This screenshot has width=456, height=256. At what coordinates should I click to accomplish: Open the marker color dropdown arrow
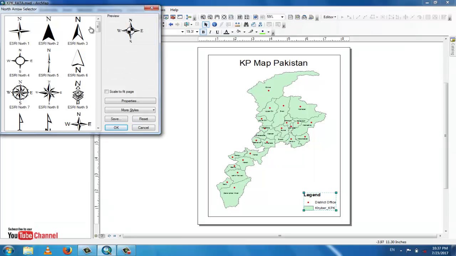pyautogui.click(x=269, y=32)
